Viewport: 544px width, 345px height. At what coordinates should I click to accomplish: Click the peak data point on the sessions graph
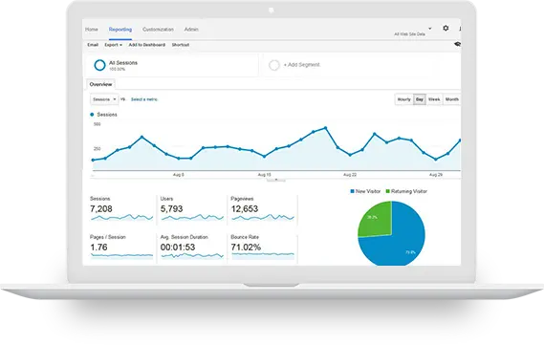325,128
